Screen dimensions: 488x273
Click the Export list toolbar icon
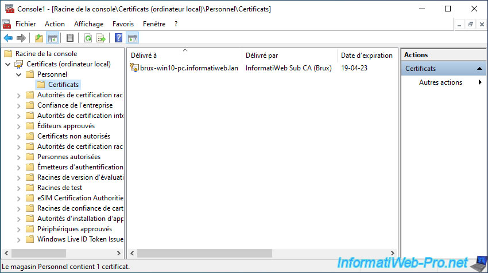[x=101, y=38]
